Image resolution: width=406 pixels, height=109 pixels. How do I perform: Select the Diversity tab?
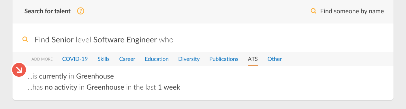point(189,59)
